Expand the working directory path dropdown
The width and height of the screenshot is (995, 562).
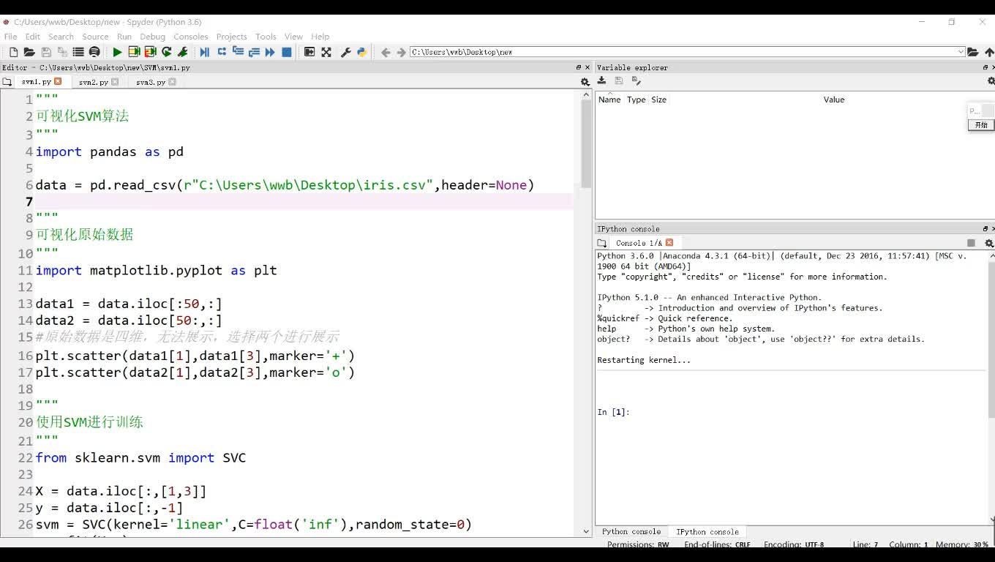(x=961, y=52)
